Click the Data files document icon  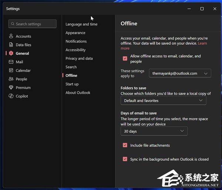pyautogui.click(x=11, y=45)
